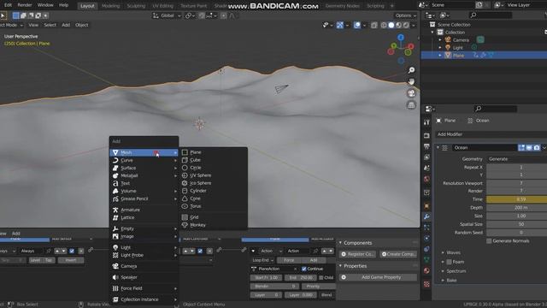Viewport: 547px width, 308px height.
Task: Open the Curve entry in Add menu
Action: [144, 160]
